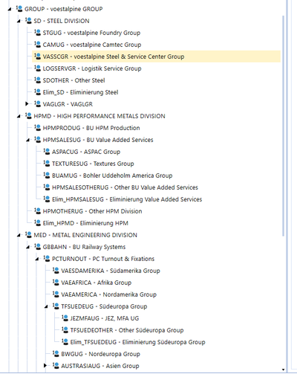This screenshot has width=297, height=374.
Task: Click the group icon beside Elim_SD
Action: click(37, 92)
